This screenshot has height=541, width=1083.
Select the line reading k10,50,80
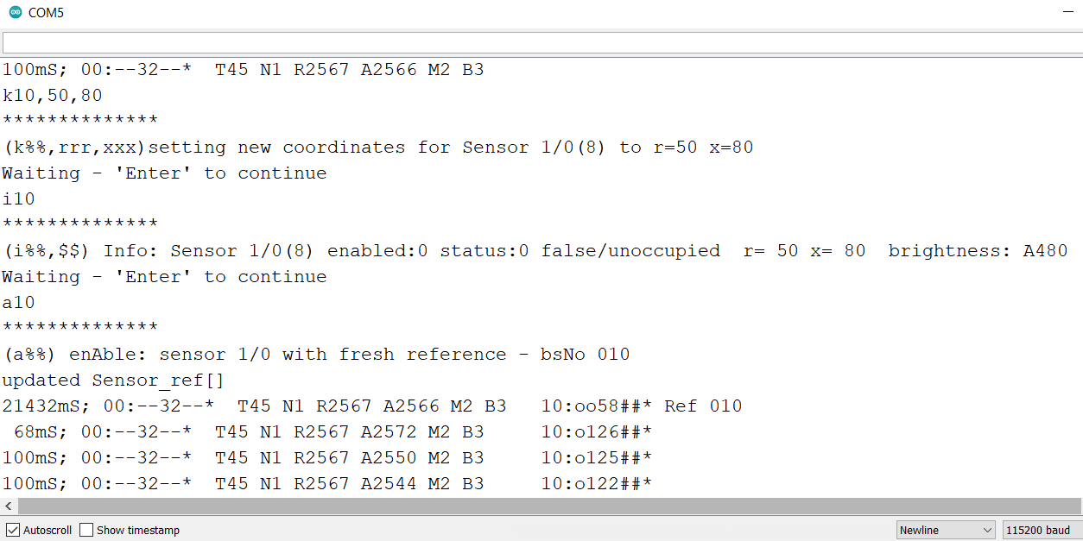tap(53, 95)
